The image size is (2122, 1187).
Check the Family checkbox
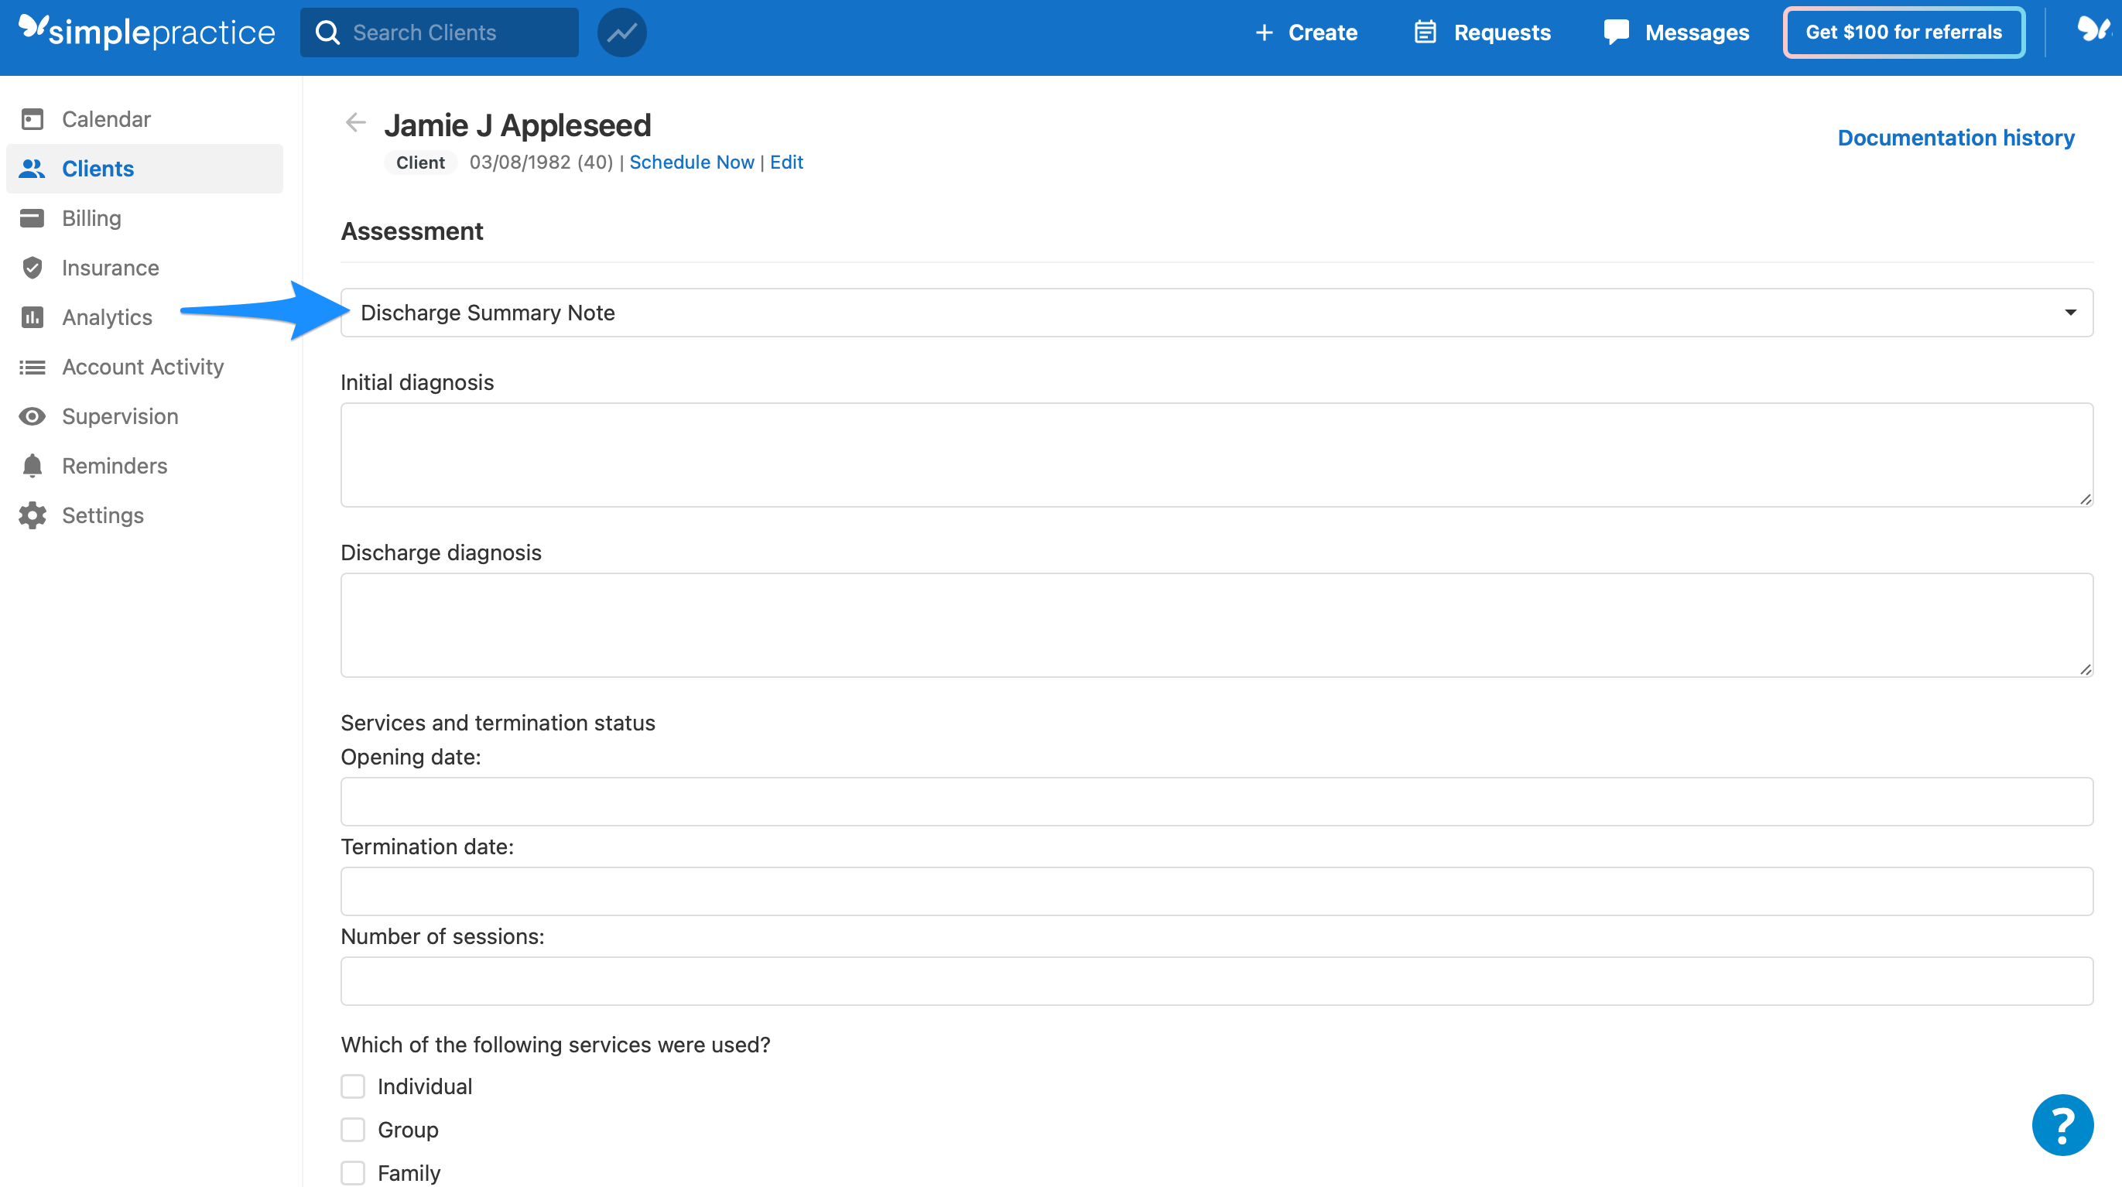(353, 1172)
